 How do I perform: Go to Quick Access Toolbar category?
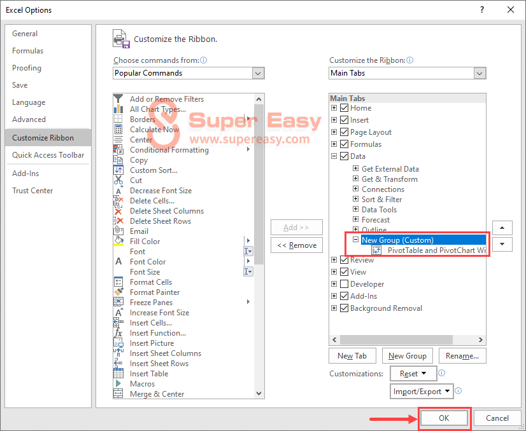click(x=48, y=155)
